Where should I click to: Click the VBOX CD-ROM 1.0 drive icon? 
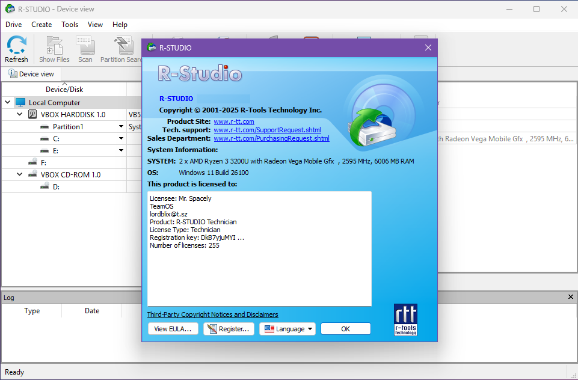pos(33,174)
